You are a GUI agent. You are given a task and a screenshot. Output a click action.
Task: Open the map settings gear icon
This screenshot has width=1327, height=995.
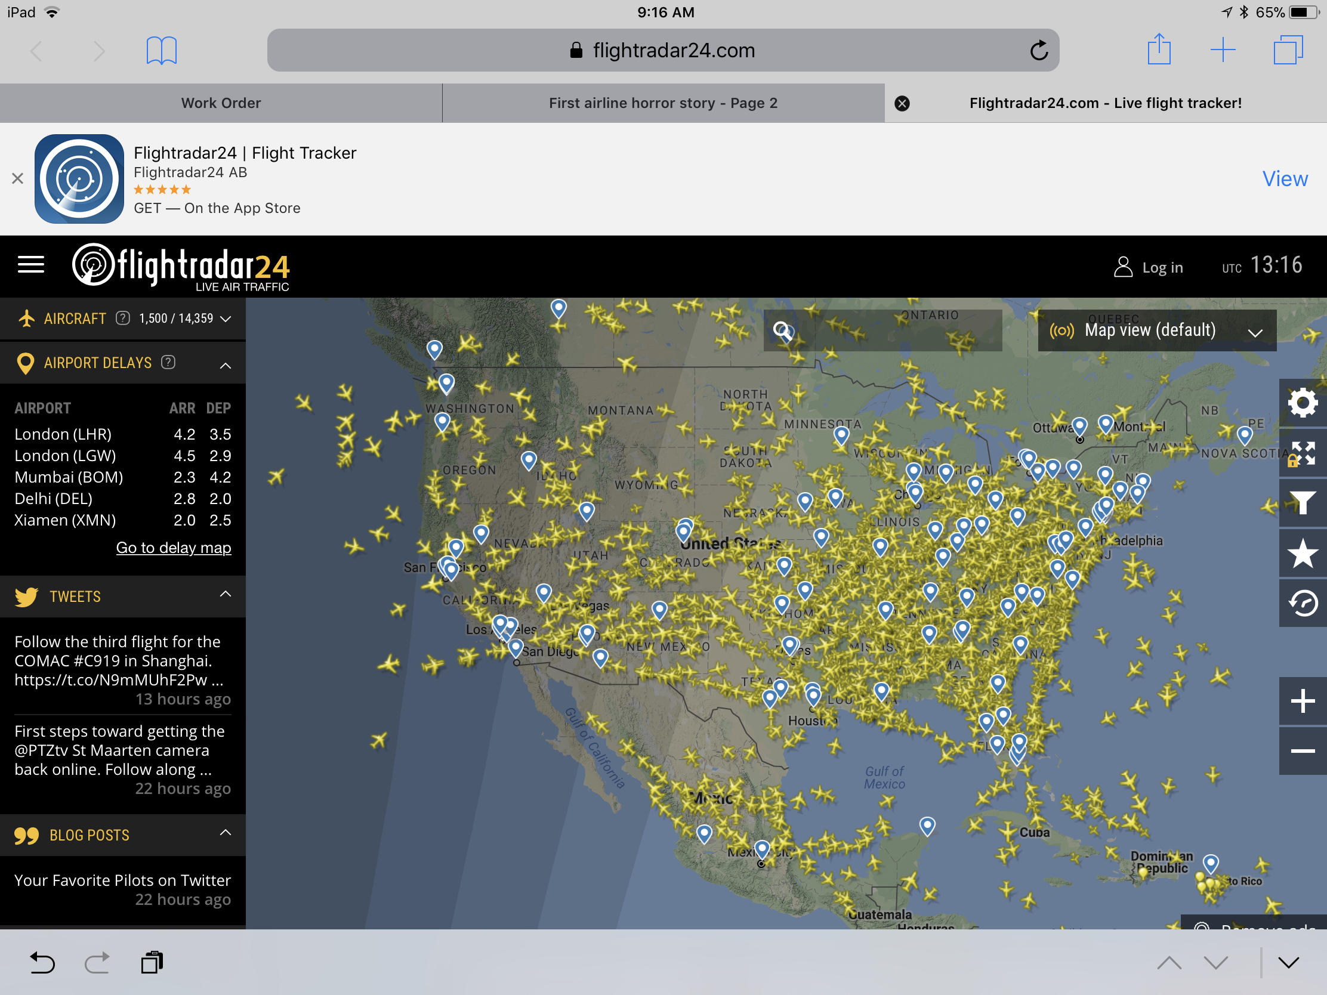coord(1302,403)
